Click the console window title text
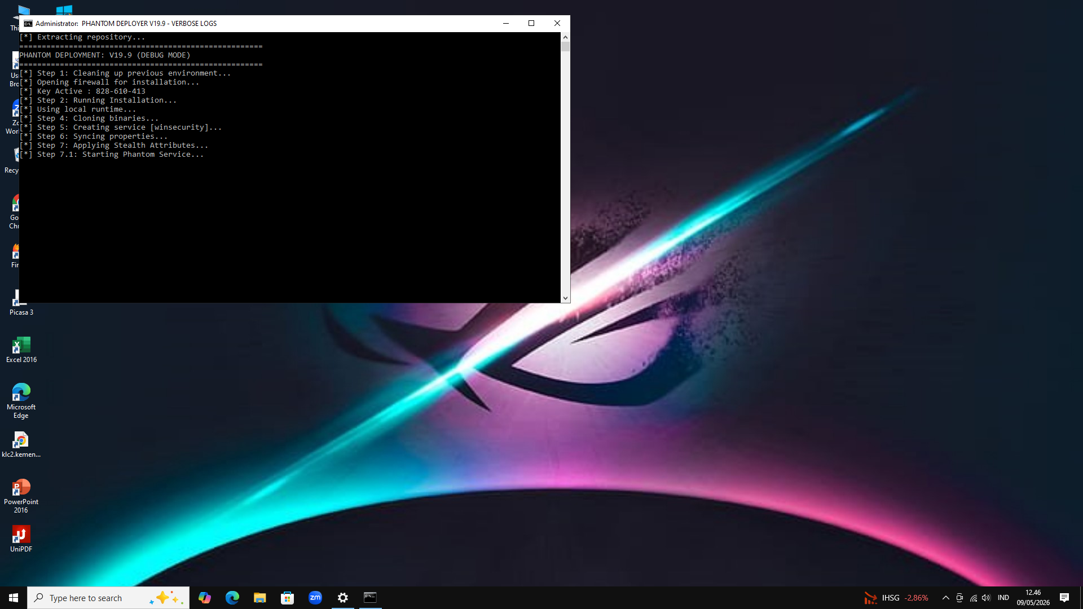The width and height of the screenshot is (1083, 609). 126,24
